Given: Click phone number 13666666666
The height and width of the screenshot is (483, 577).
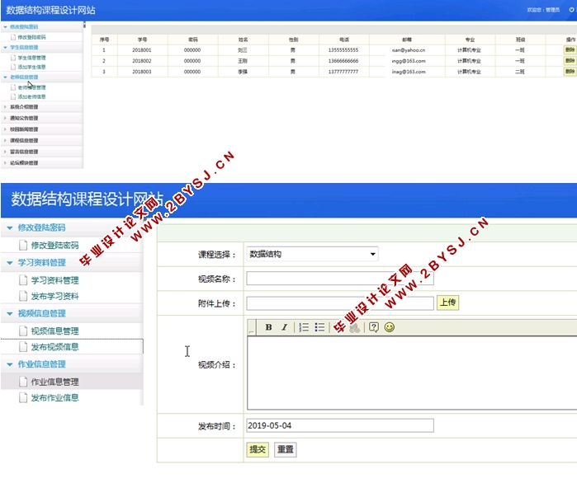Looking at the screenshot, I should click(x=343, y=61).
